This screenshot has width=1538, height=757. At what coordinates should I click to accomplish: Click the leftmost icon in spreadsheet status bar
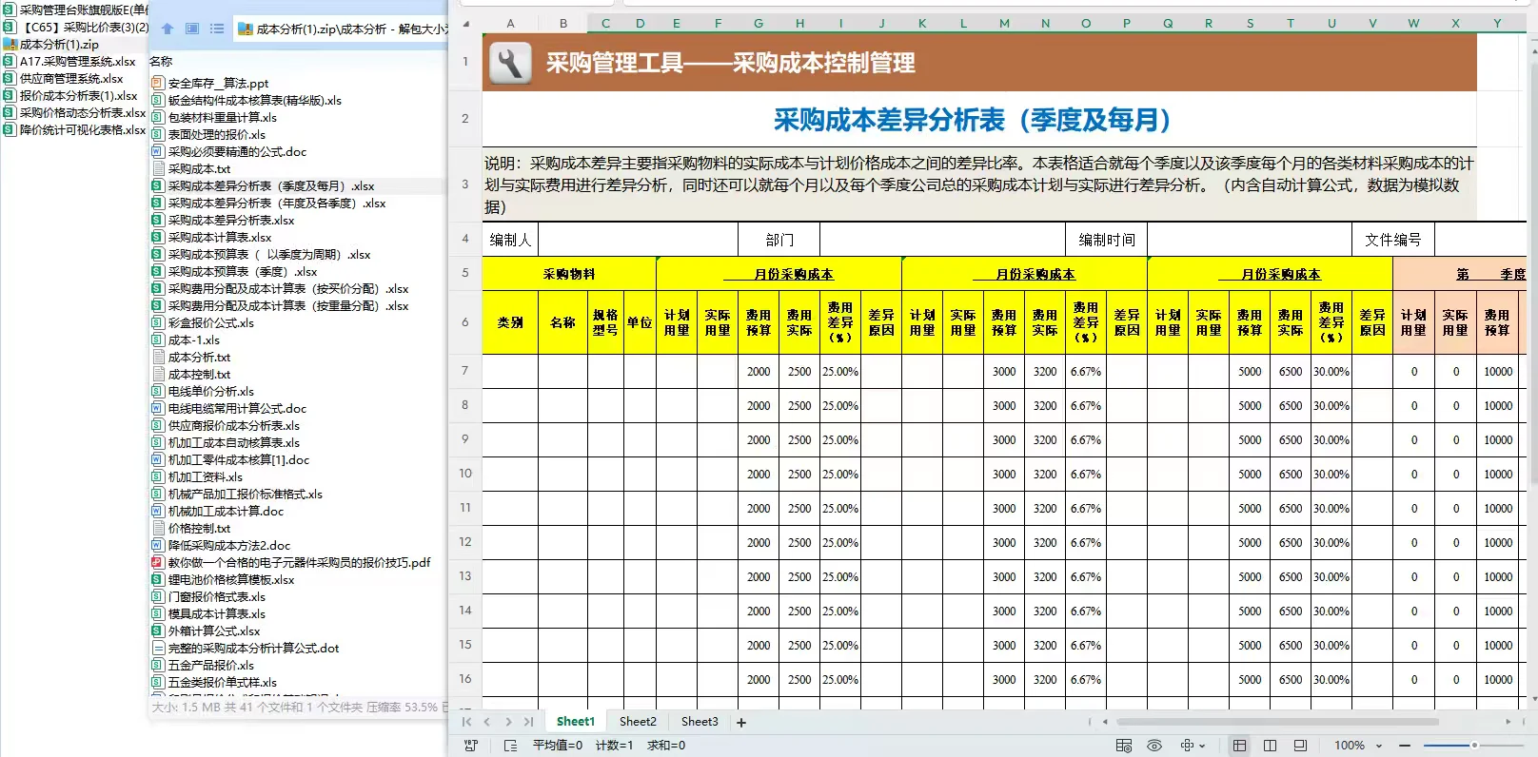470,746
